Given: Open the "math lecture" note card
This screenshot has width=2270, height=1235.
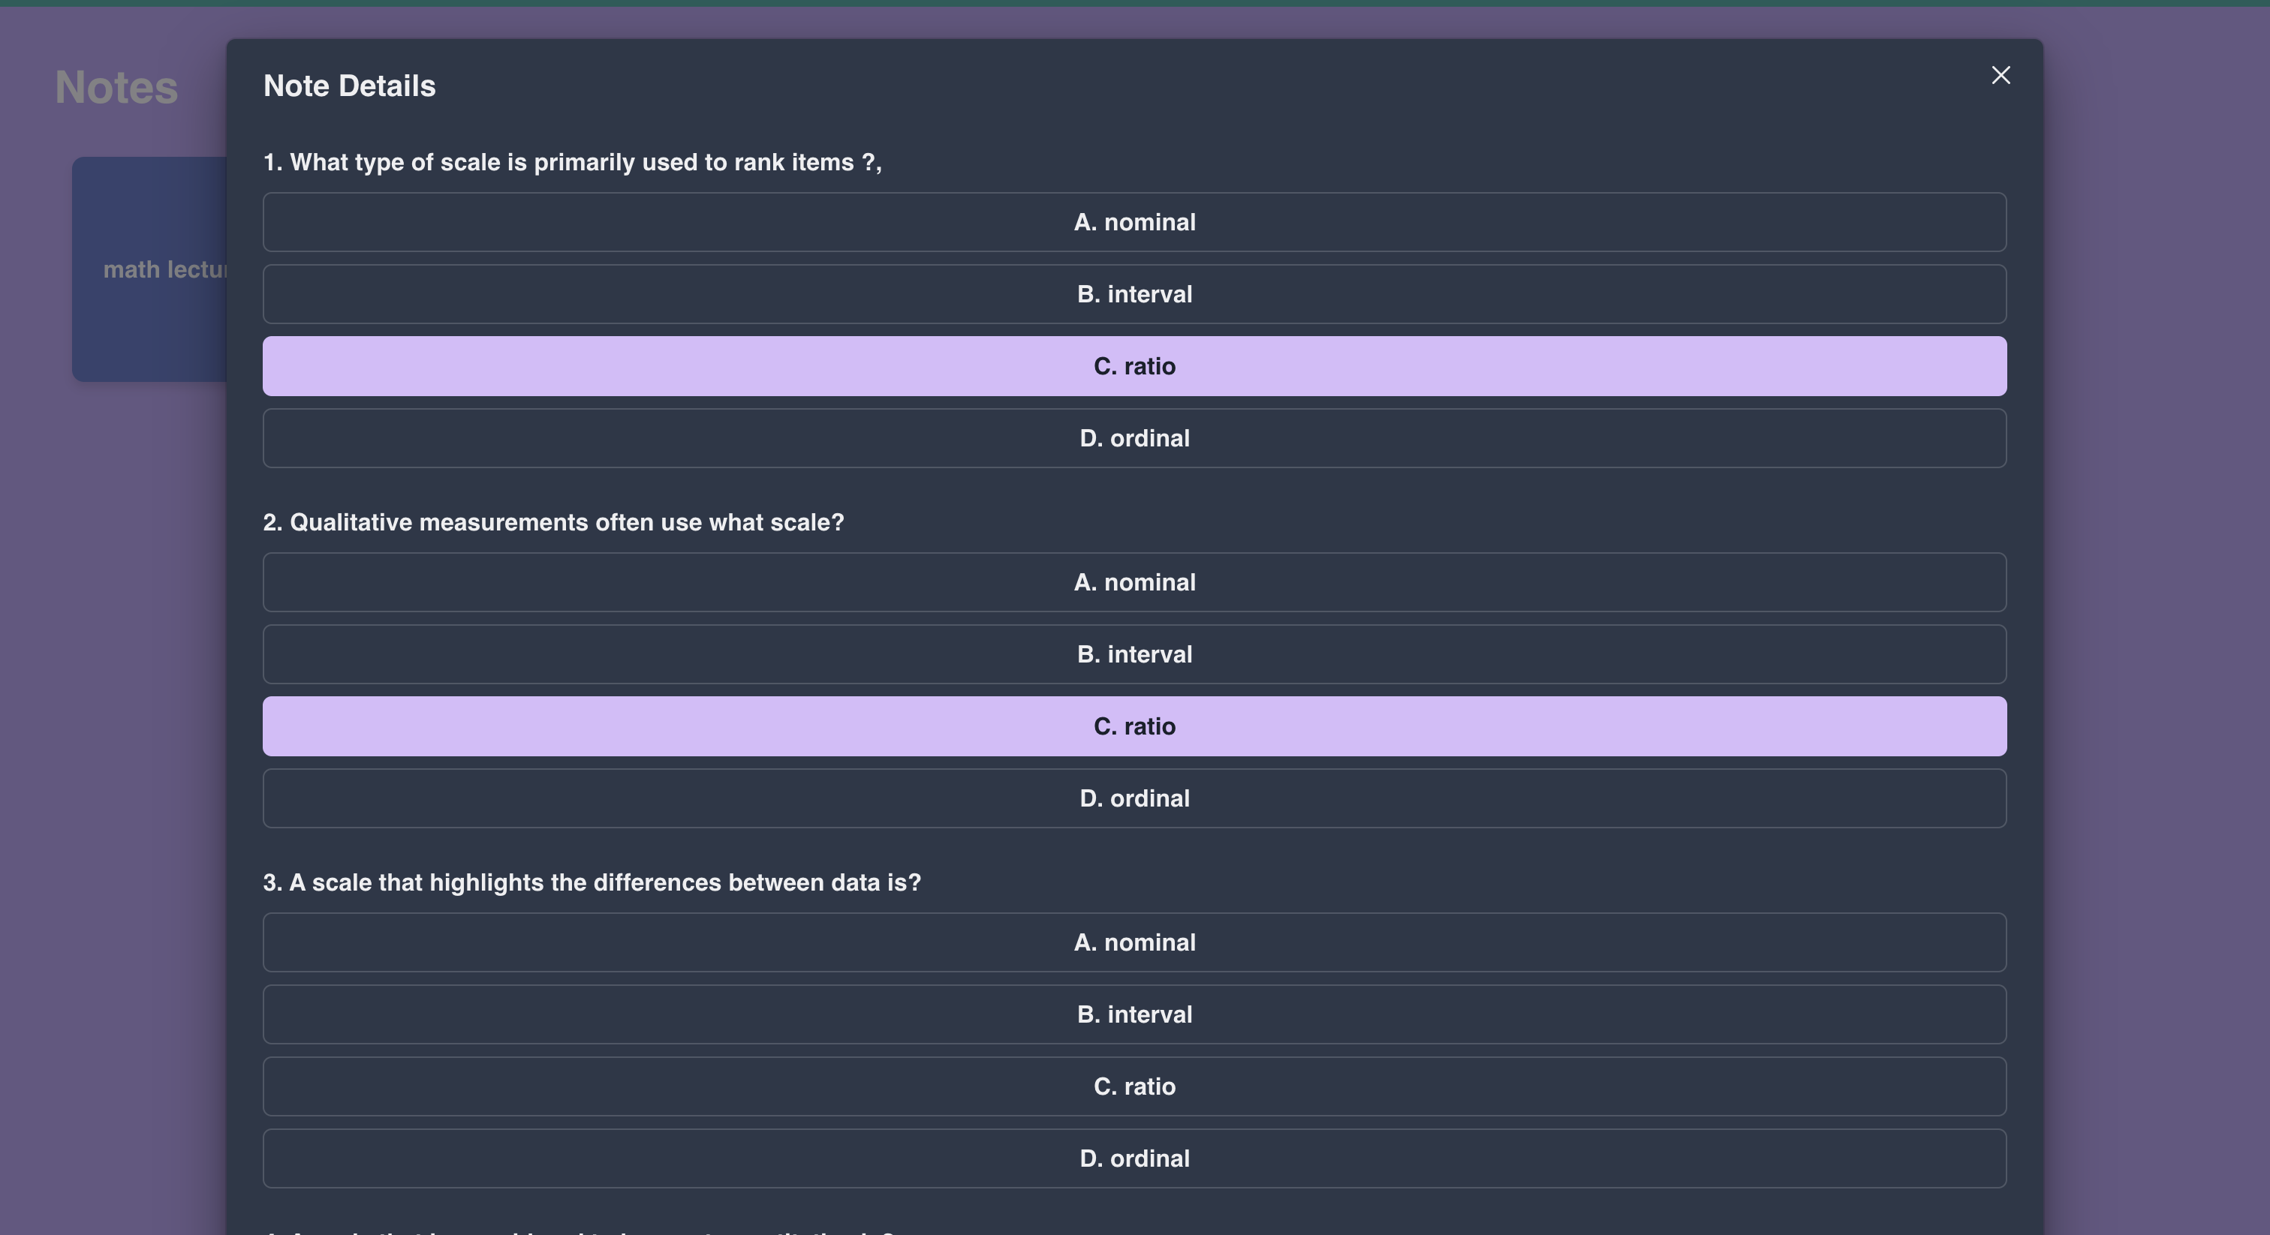Looking at the screenshot, I should pos(150,269).
